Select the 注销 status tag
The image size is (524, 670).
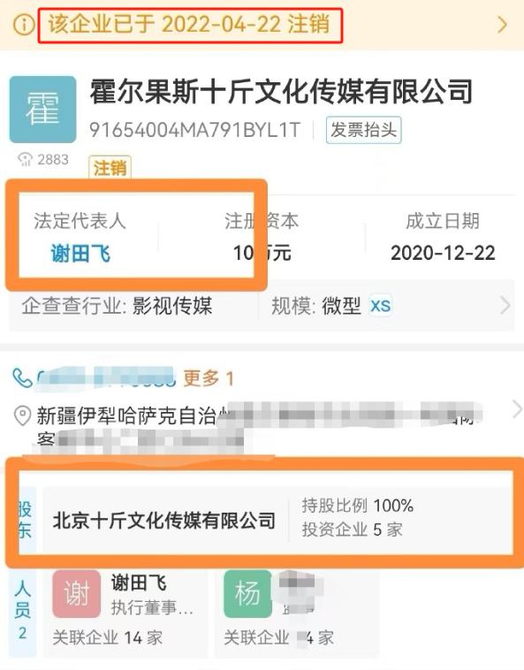[110, 167]
